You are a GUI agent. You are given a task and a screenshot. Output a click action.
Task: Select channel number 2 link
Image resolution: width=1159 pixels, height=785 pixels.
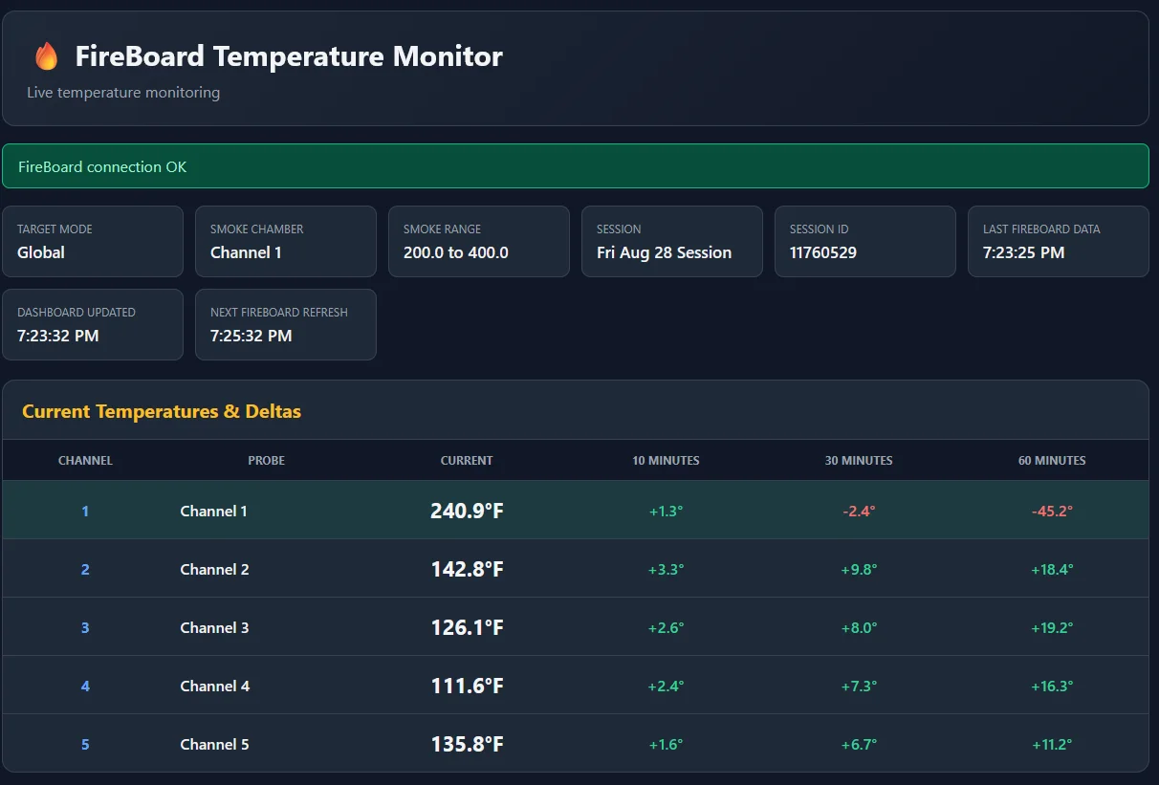point(85,570)
